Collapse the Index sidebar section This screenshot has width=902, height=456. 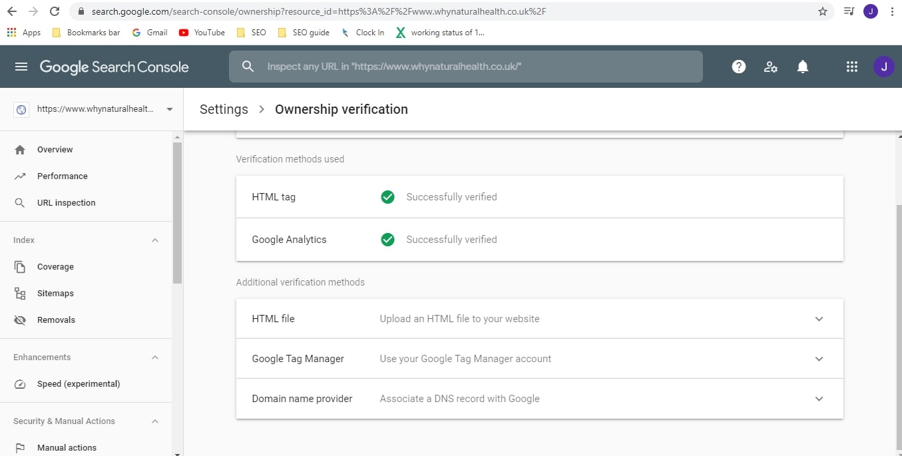155,240
